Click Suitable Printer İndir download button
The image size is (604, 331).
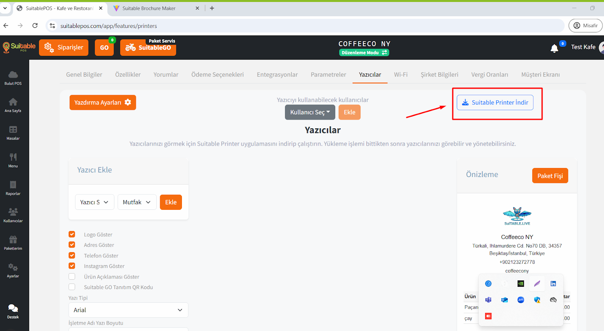tap(495, 102)
